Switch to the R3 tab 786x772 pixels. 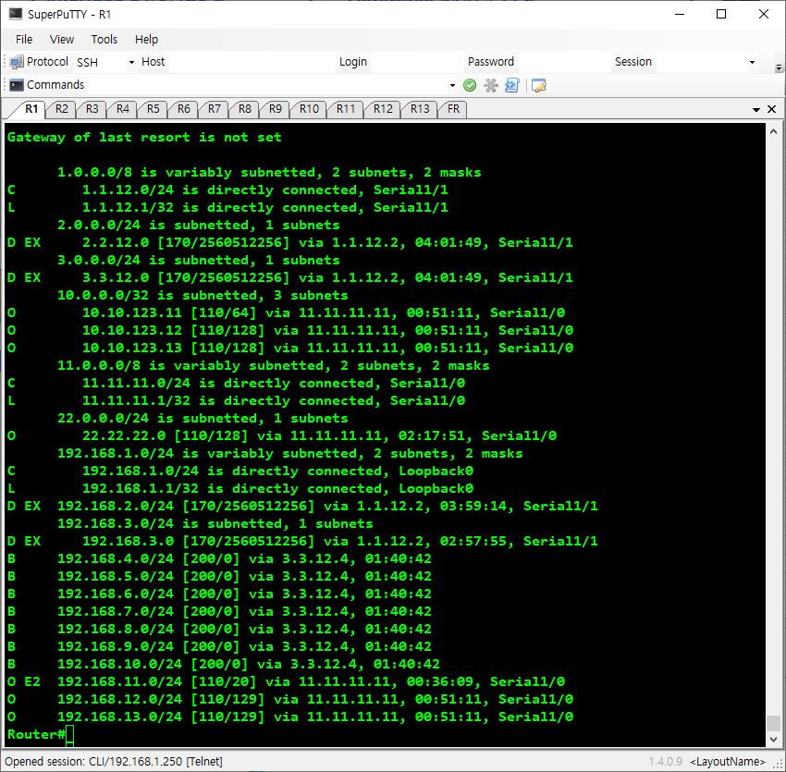coord(92,109)
